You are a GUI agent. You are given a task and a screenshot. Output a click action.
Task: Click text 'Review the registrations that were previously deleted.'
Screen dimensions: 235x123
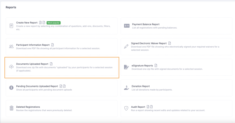tap(44, 110)
